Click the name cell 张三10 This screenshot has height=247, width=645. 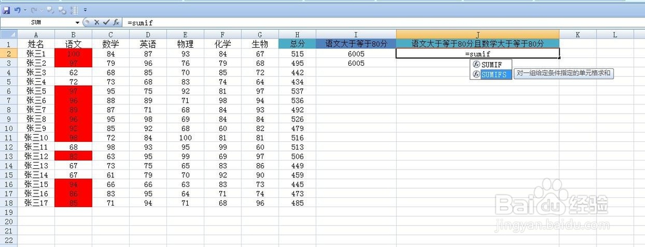[x=35, y=137]
